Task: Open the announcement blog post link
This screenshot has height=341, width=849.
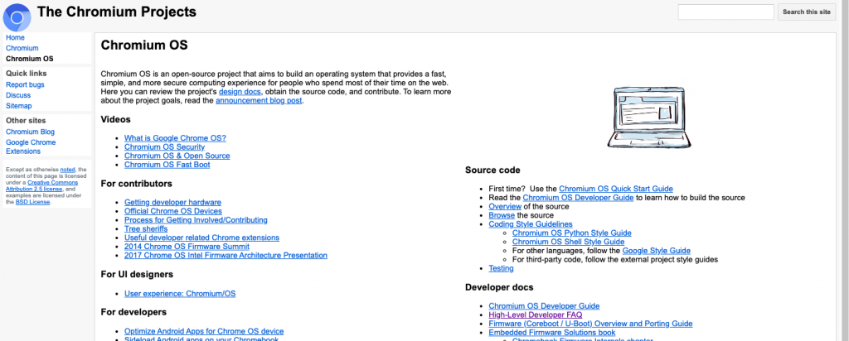Action: click(259, 100)
